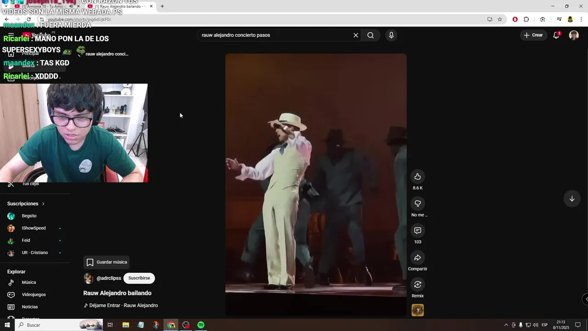Click the dislike thumbs-down button
The width and height of the screenshot is (588, 331).
(418, 204)
